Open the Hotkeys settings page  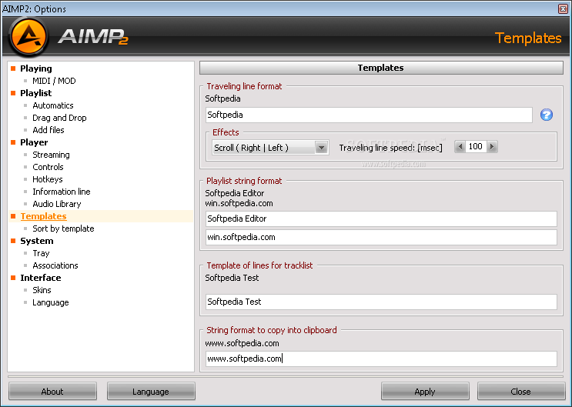click(x=48, y=179)
